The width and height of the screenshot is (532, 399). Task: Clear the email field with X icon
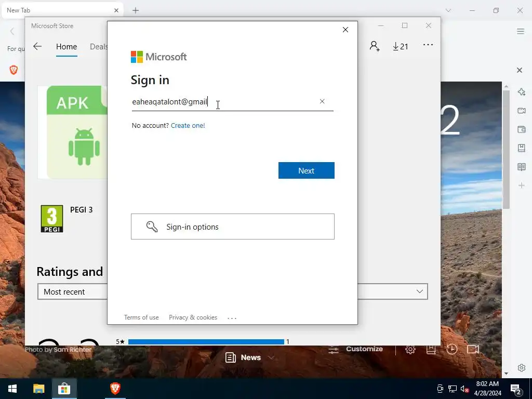[x=322, y=101]
